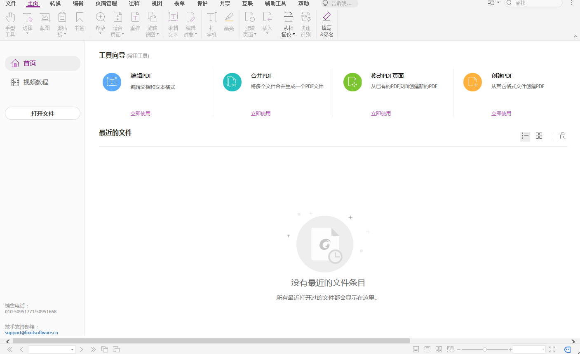
Task: Switch to the Convert (转换) ribbon tab
Action: (55, 4)
